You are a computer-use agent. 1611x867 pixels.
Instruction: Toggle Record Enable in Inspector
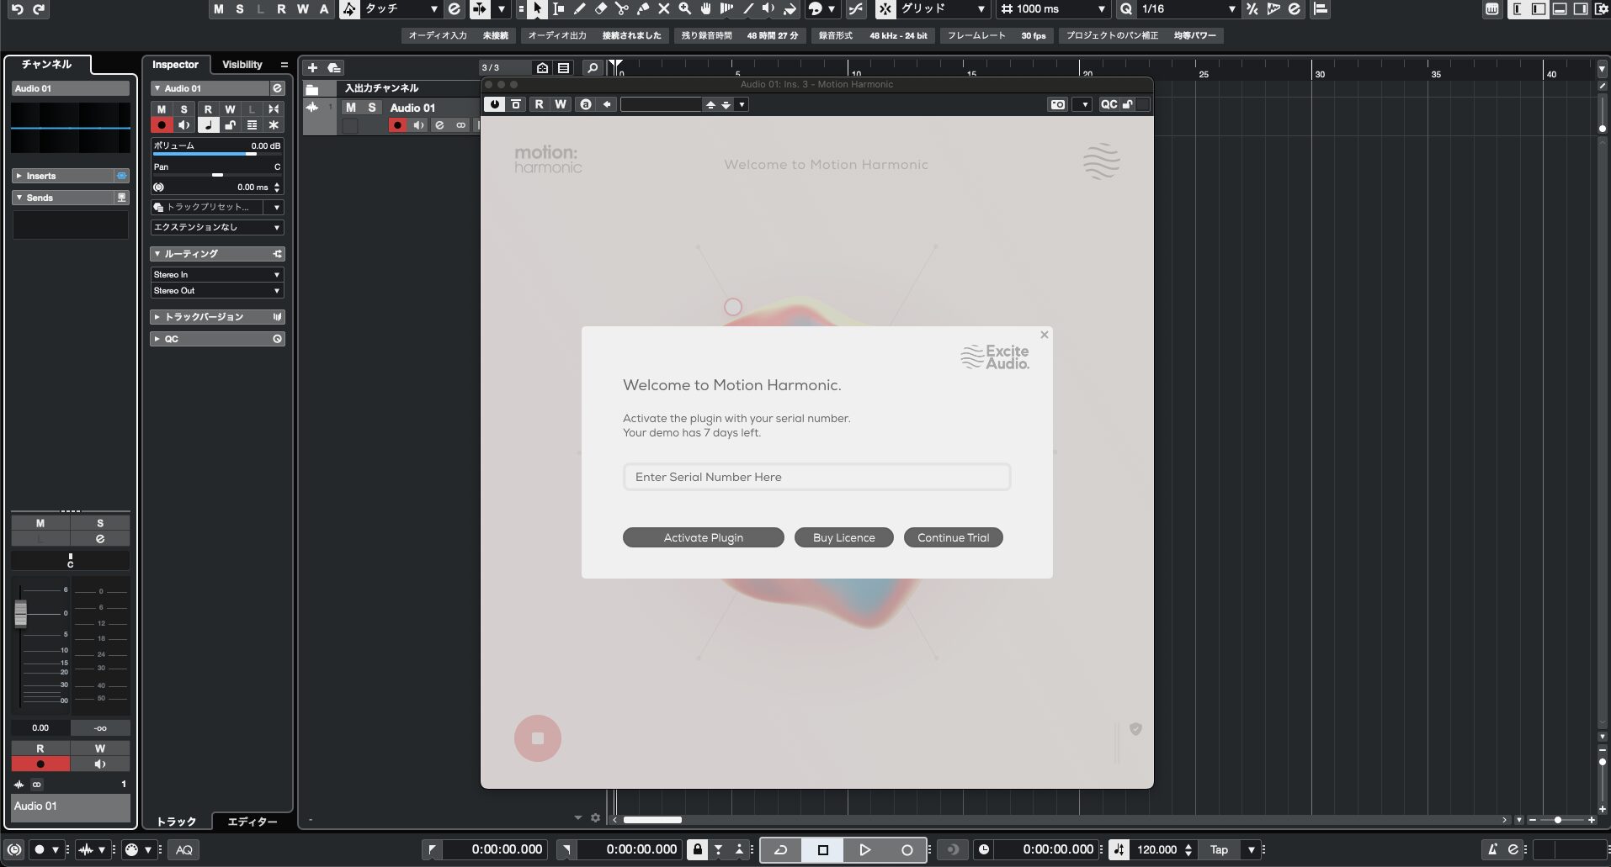coord(162,125)
